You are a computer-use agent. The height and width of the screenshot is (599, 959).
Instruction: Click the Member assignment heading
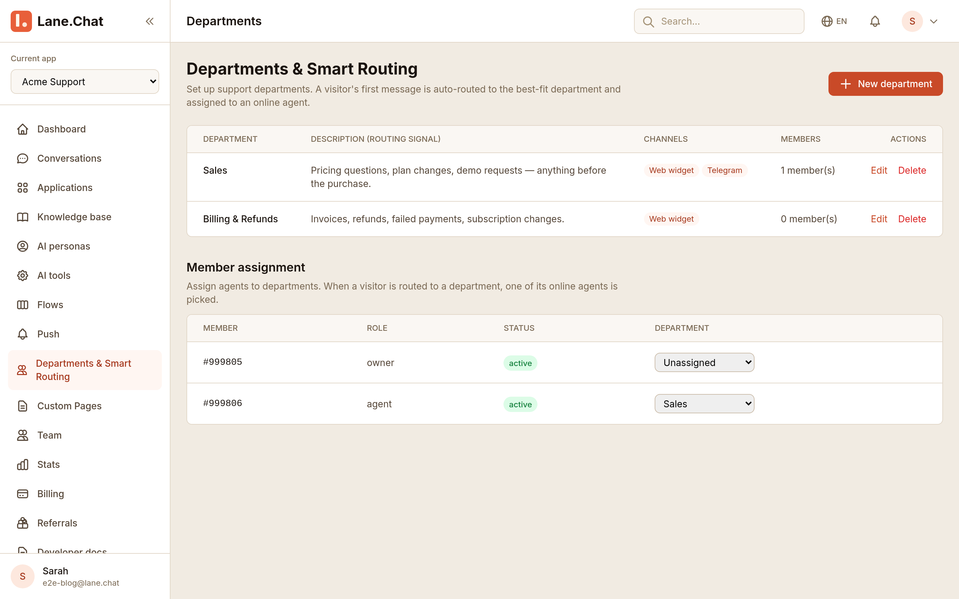pos(246,268)
